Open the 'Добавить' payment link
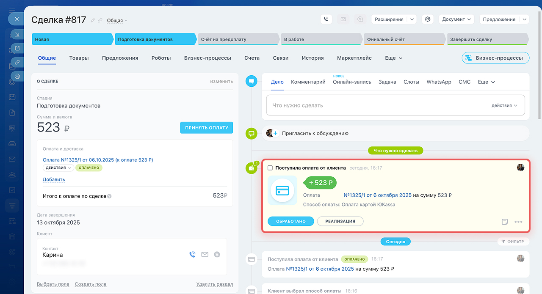This screenshot has width=542, height=294. point(54,180)
